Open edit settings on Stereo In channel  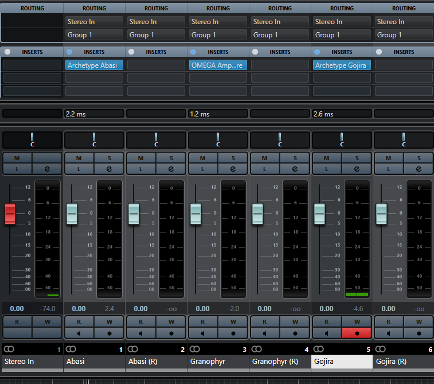click(x=47, y=169)
